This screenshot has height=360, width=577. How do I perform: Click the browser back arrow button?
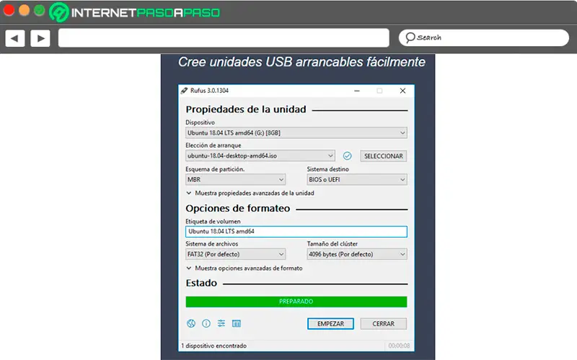pos(14,38)
